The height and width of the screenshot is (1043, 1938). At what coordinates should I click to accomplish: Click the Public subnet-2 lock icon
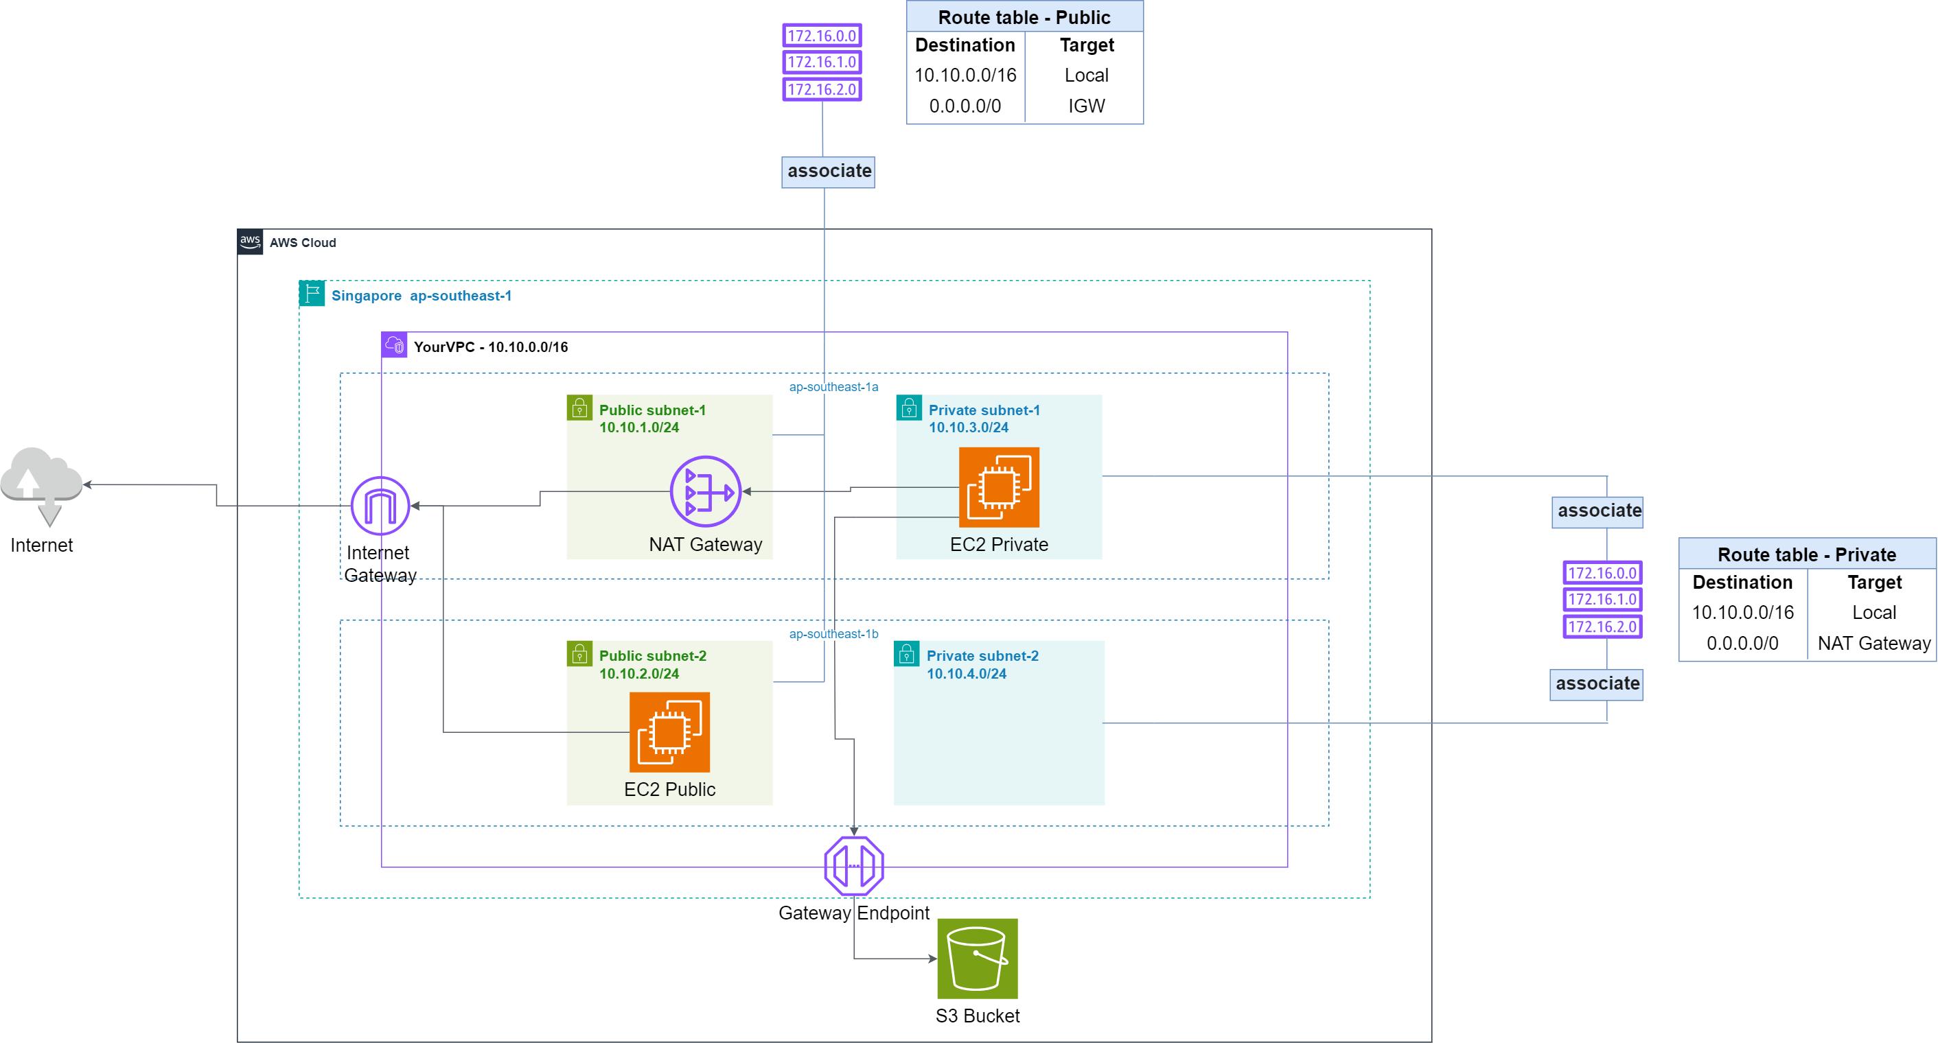579,653
